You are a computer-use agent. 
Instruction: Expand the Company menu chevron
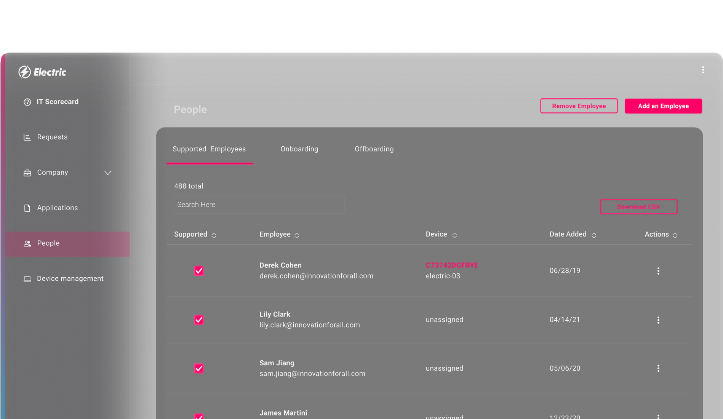tap(108, 173)
